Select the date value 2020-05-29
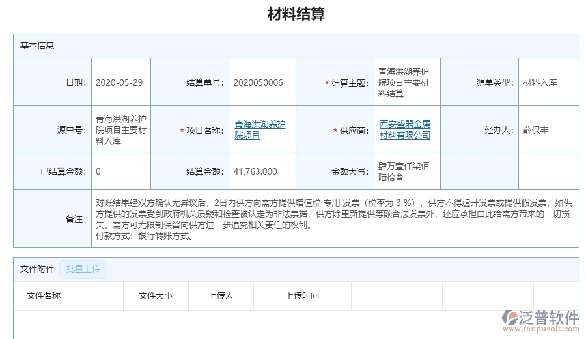The image size is (586, 339). click(x=119, y=82)
